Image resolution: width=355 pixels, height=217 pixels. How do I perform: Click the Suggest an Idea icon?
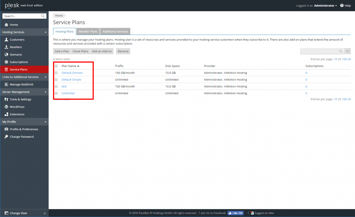(x=252, y=213)
